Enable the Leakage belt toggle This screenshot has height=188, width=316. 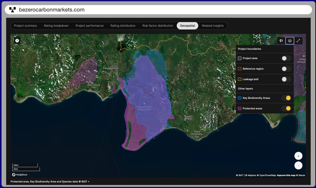[x=286, y=79]
